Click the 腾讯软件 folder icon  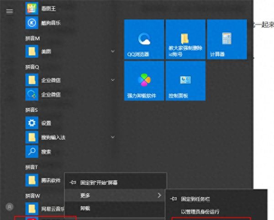point(32,180)
